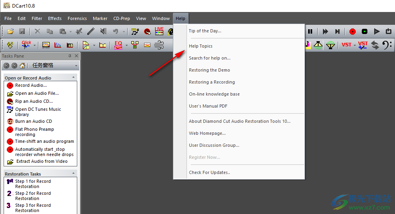Image resolution: width=395 pixels, height=214 pixels.
Task: Click the Cut (X) toolbar icon
Action: [x=37, y=32]
